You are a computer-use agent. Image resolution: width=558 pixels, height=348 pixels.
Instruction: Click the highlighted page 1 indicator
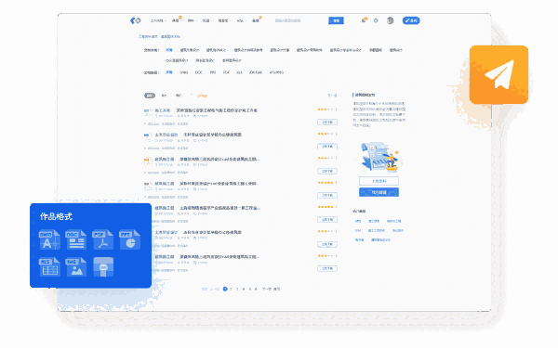click(225, 289)
